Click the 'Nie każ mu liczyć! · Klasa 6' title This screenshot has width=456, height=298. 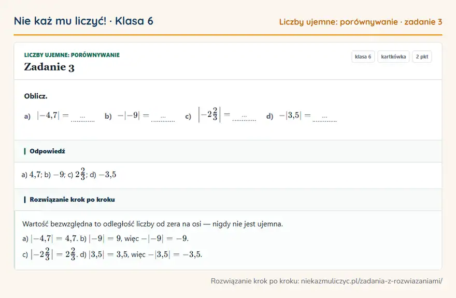(x=83, y=21)
